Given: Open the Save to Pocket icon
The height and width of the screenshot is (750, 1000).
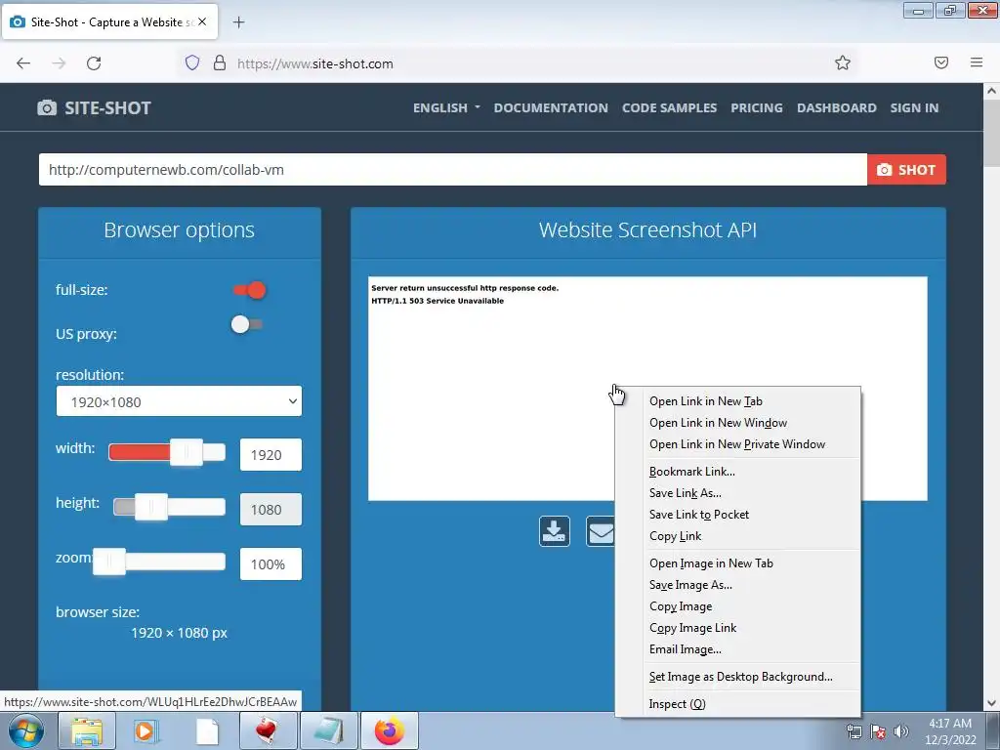Looking at the screenshot, I should coord(941,62).
